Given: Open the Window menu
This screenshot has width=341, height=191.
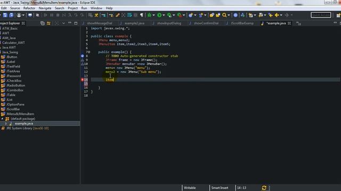Looking at the screenshot, I should [x=96, y=8].
